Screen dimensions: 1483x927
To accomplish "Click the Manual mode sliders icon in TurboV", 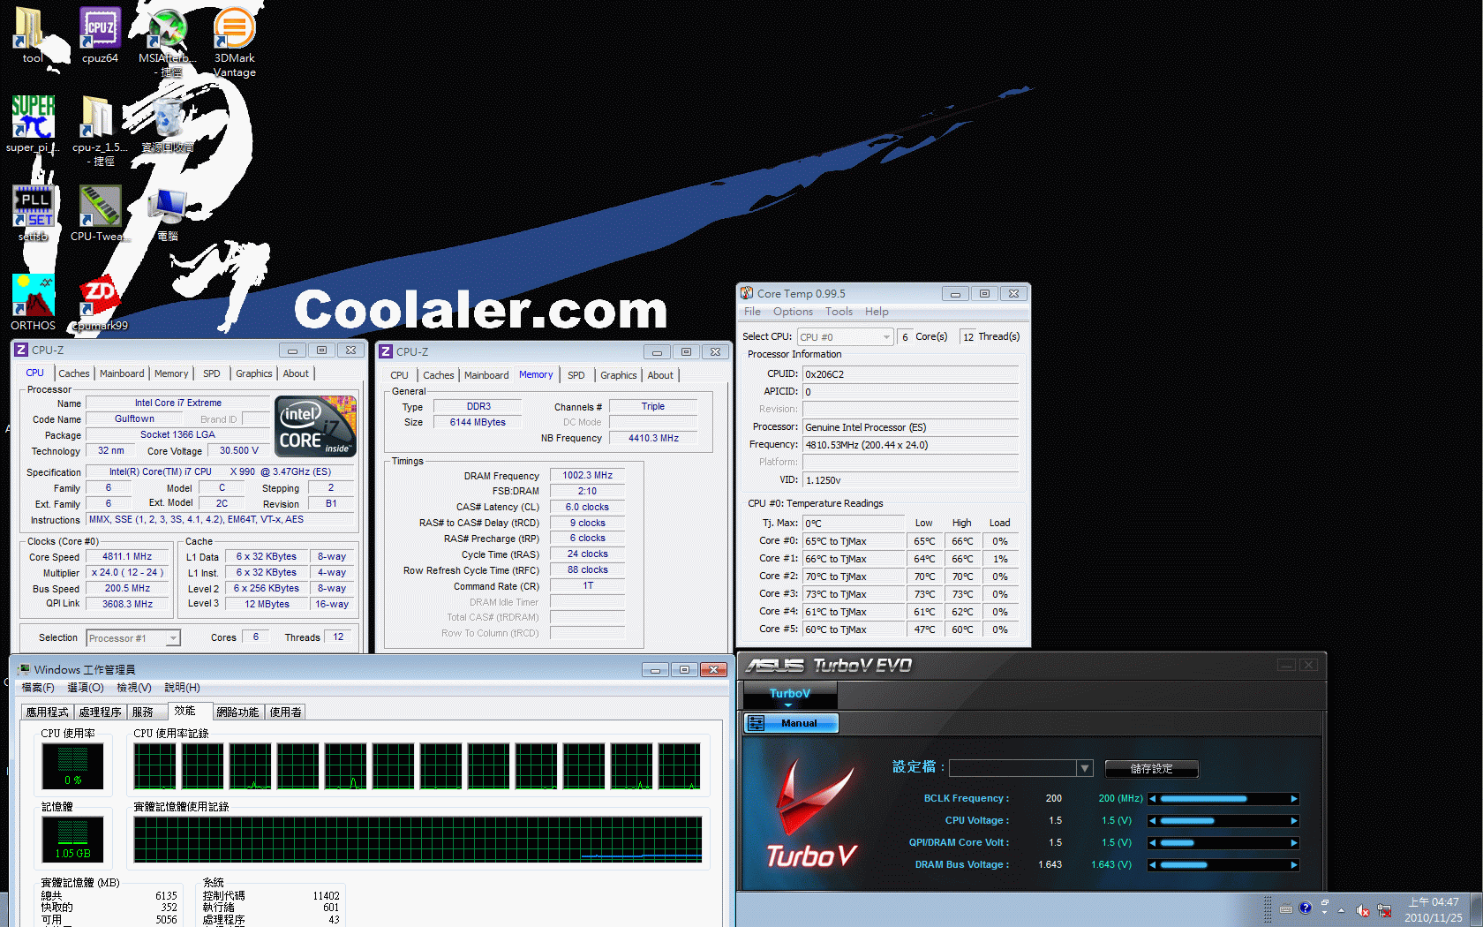I will pos(757,723).
